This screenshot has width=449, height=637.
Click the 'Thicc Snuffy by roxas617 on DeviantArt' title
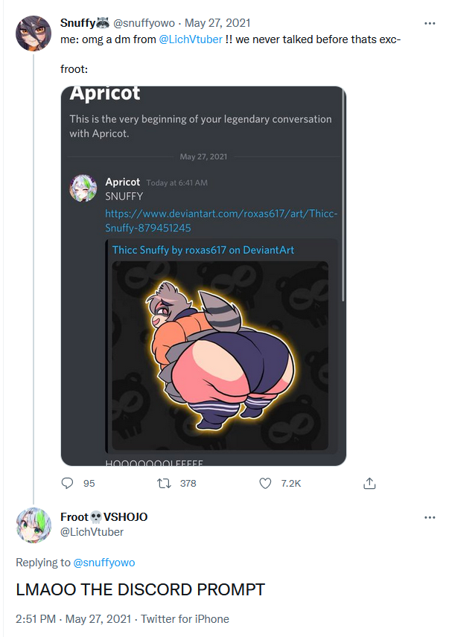point(203,250)
